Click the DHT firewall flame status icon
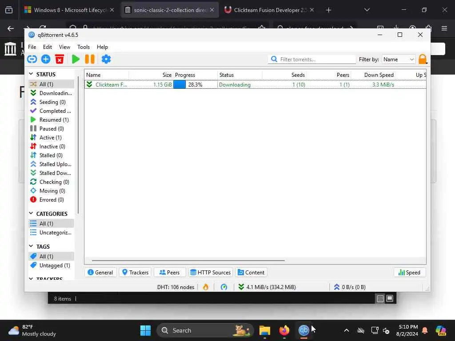The image size is (455, 341). [206, 287]
